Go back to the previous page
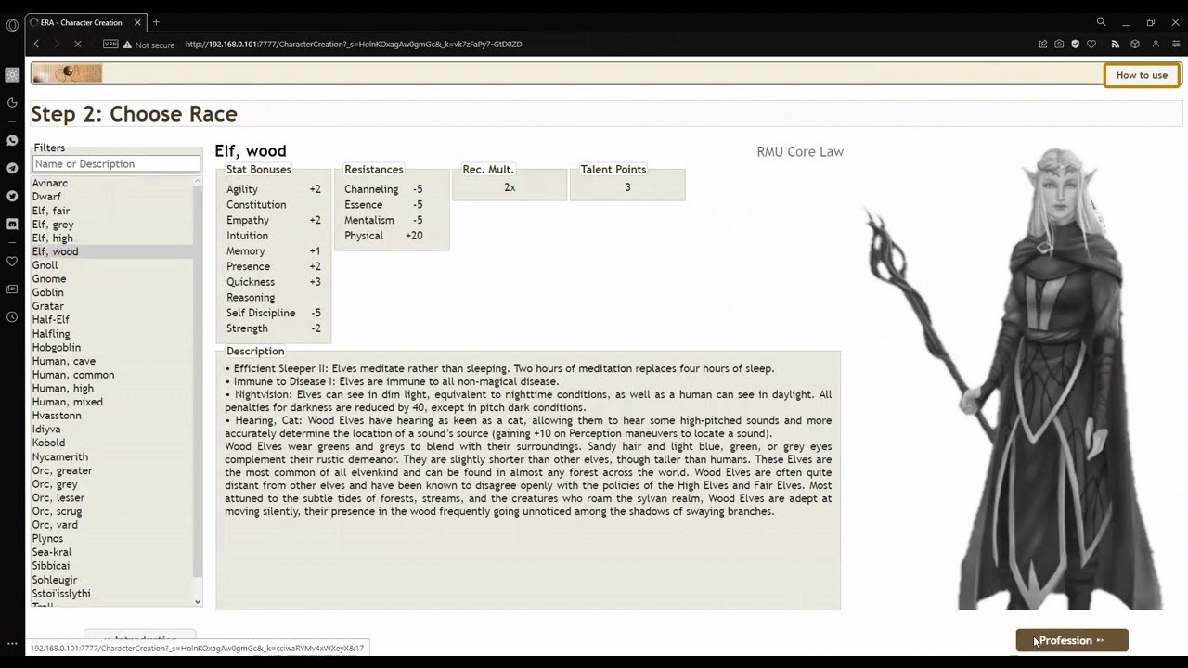Viewport: 1188px width, 668px height. coord(36,44)
